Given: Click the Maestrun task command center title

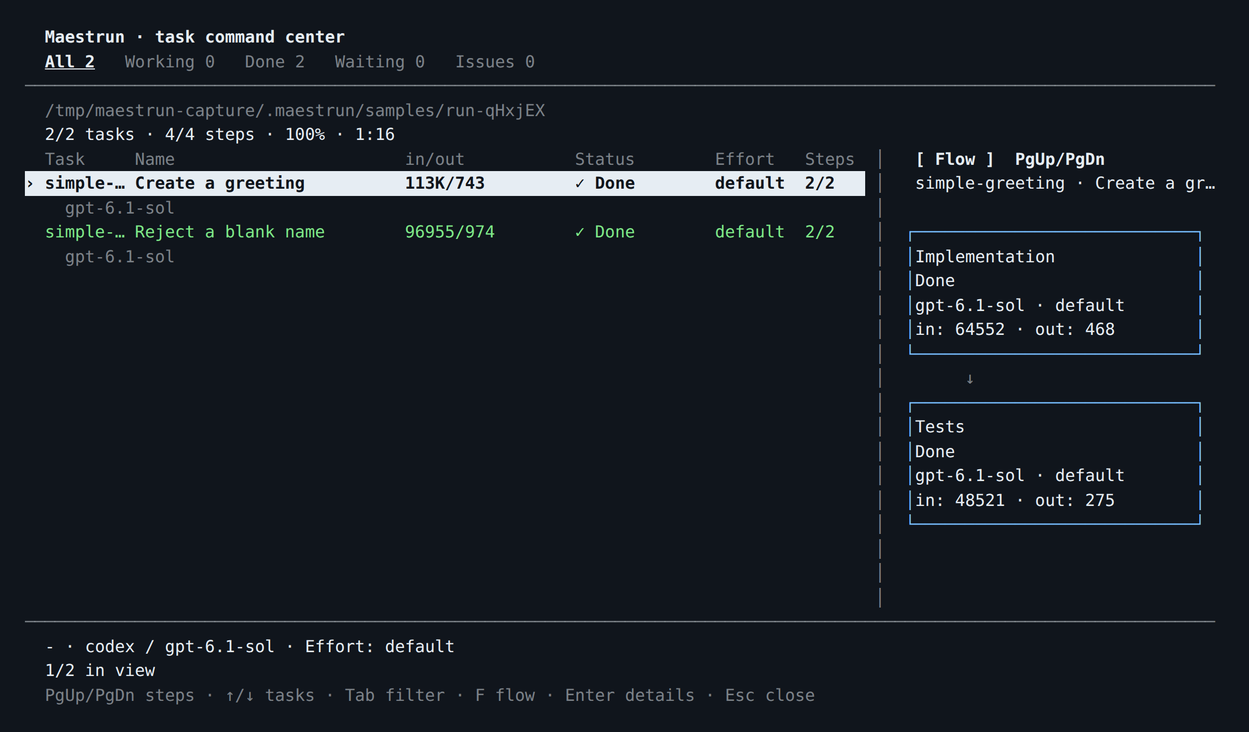Looking at the screenshot, I should [195, 37].
